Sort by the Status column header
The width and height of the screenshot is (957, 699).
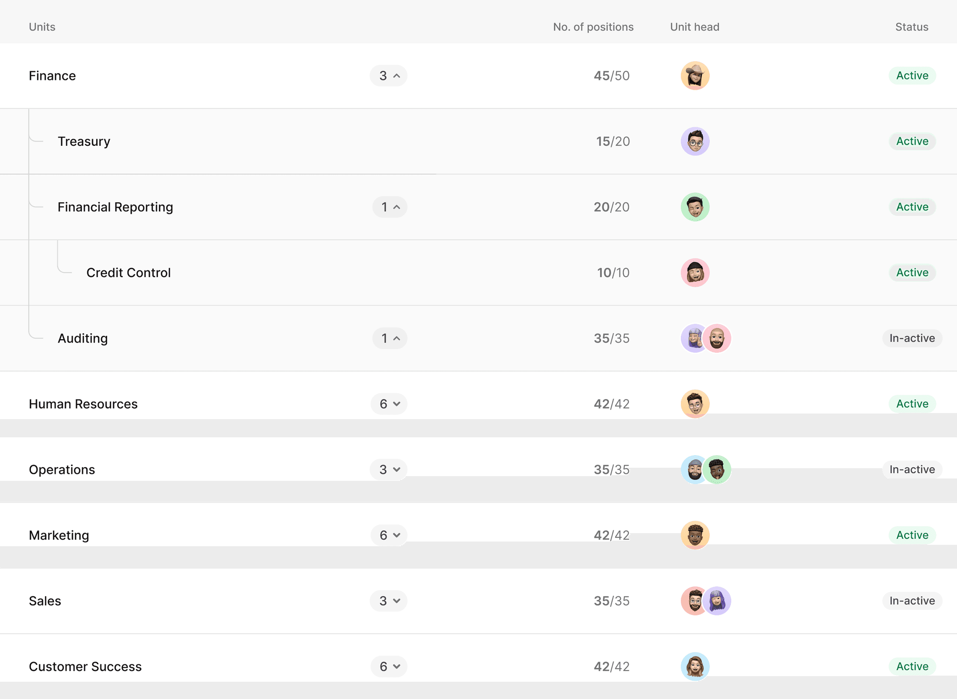coord(910,27)
